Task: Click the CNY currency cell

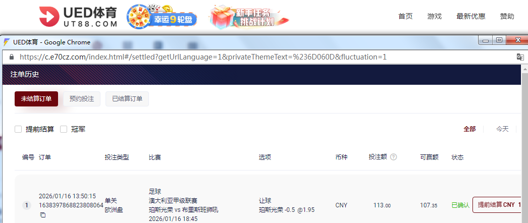Action: click(341, 205)
